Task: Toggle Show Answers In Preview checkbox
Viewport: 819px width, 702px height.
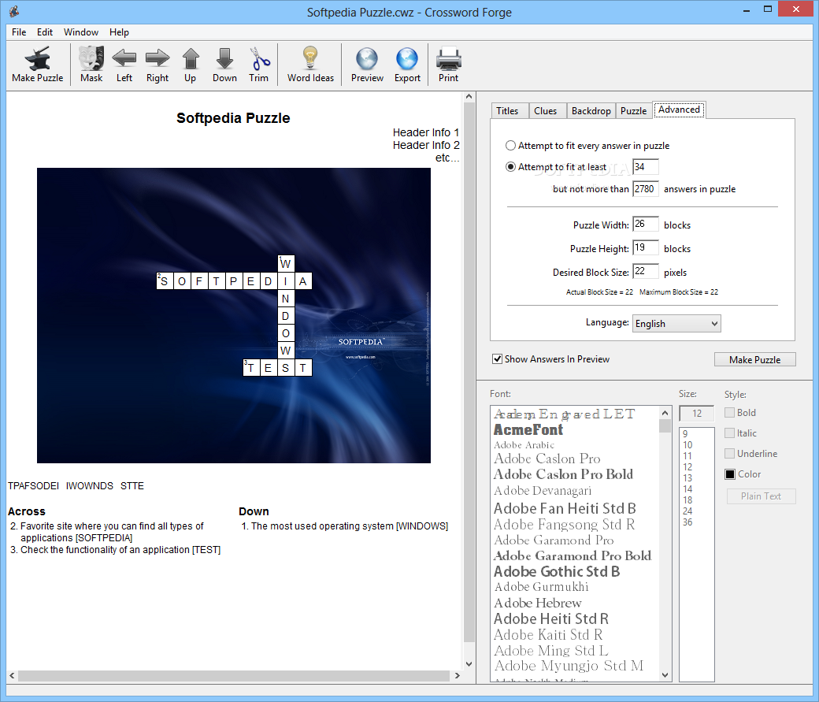Action: [x=497, y=359]
